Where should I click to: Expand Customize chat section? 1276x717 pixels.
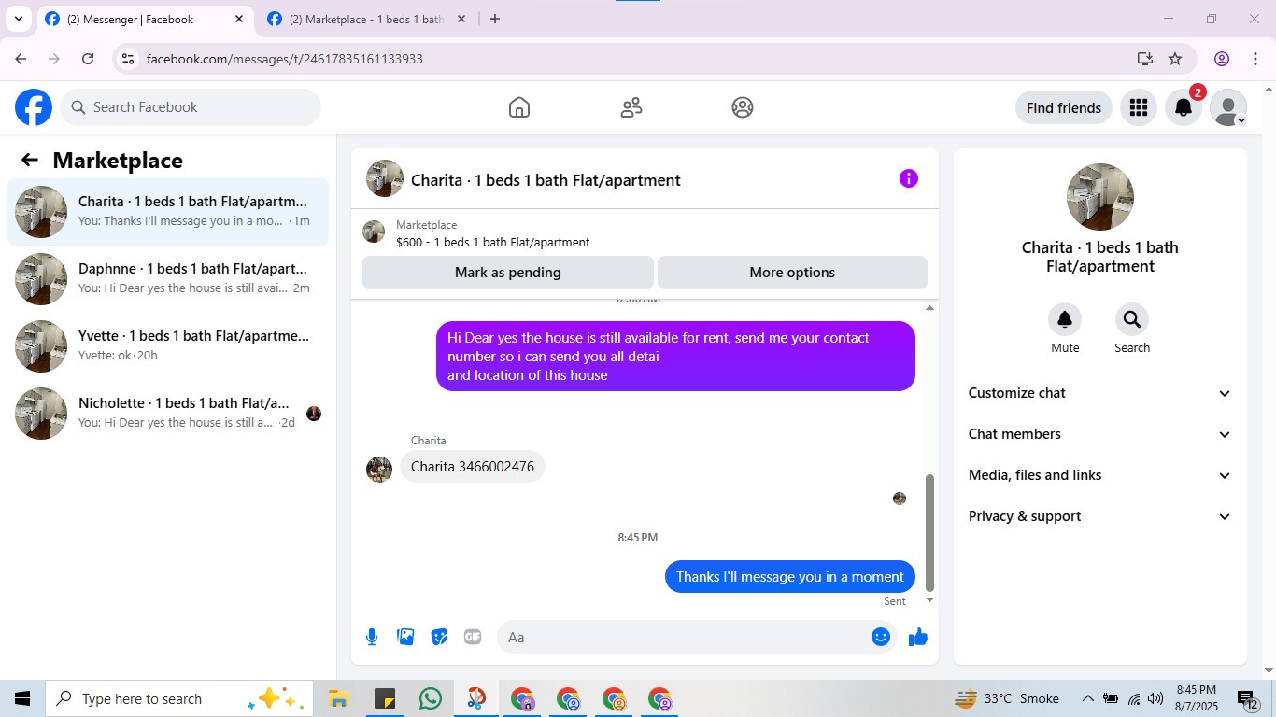(x=1100, y=393)
